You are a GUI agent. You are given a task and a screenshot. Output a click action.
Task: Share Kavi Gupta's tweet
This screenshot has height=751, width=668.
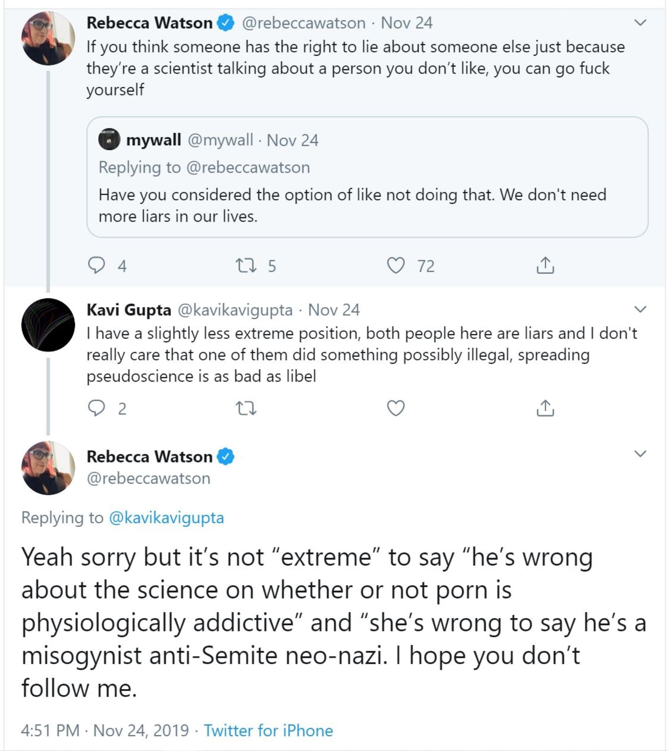tap(545, 408)
